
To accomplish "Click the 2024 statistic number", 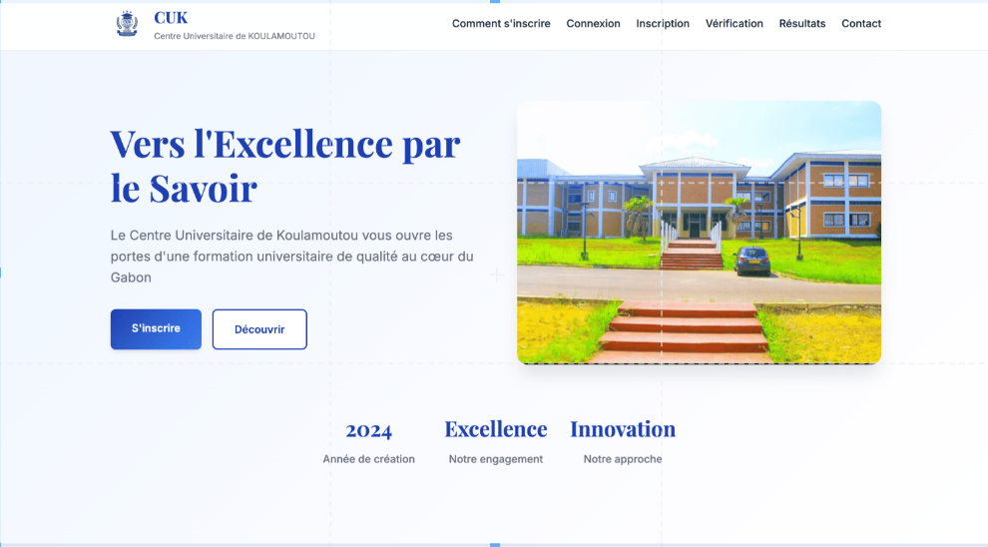I will tap(368, 430).
